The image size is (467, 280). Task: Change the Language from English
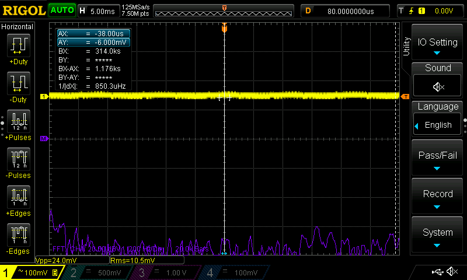tap(438, 125)
